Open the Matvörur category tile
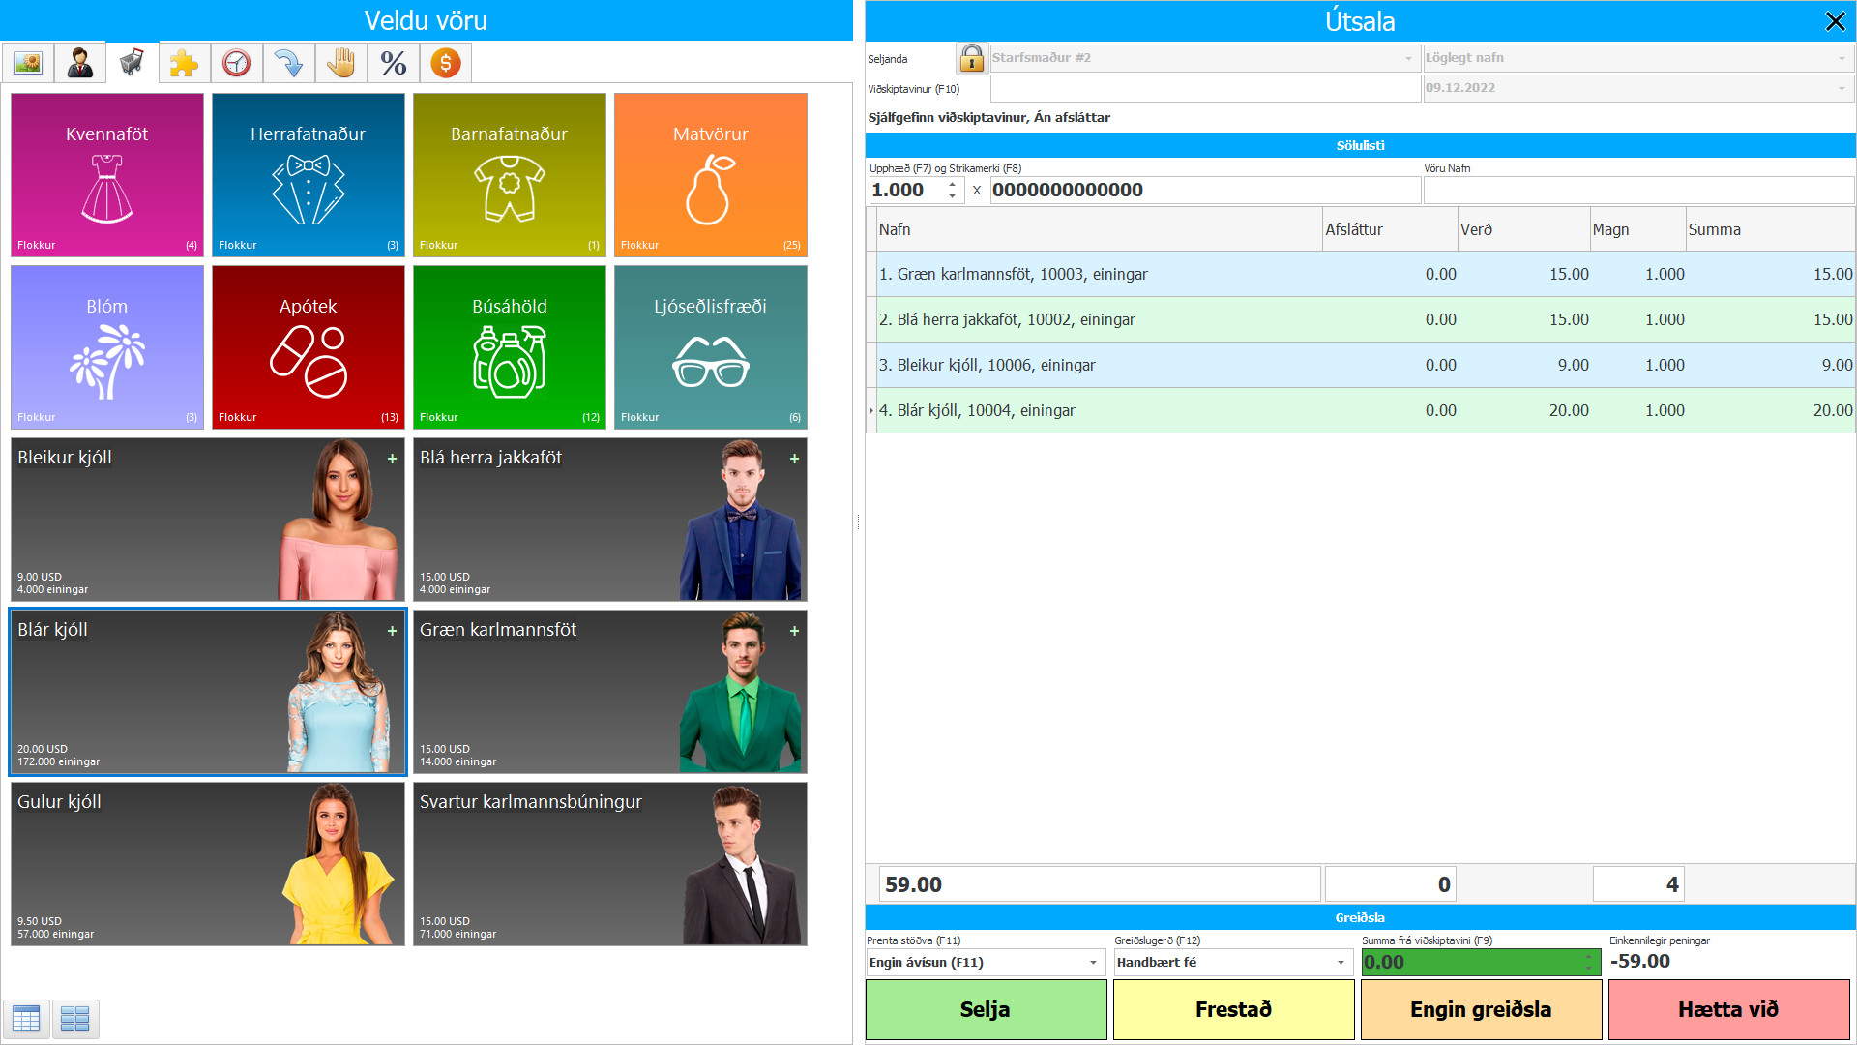 [x=710, y=175]
